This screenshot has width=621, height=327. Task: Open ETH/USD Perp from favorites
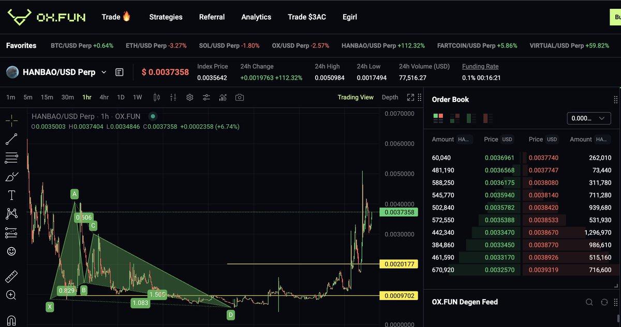click(156, 46)
